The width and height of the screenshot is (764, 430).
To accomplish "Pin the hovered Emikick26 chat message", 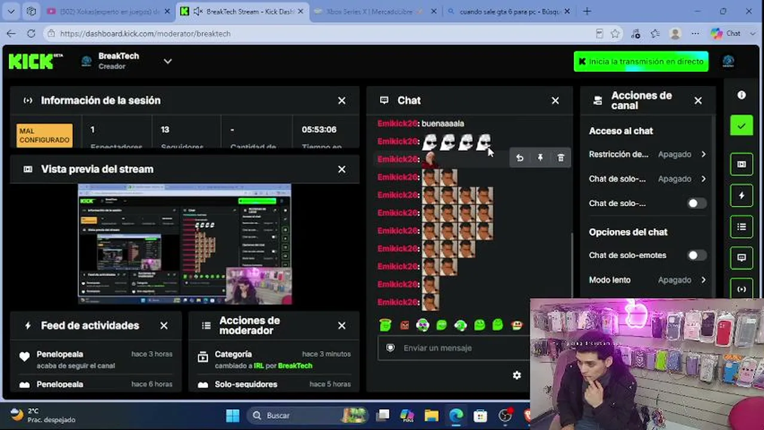I will pos(540,158).
